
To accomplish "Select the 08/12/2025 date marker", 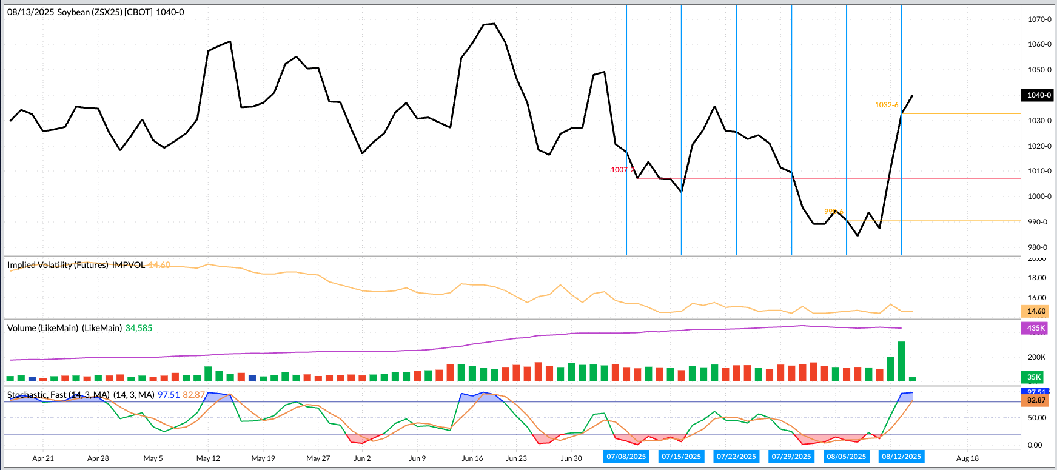I will point(901,457).
